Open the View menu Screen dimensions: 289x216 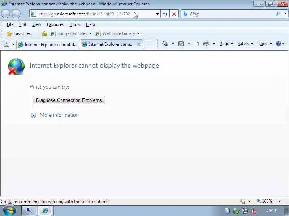[x=36, y=24]
